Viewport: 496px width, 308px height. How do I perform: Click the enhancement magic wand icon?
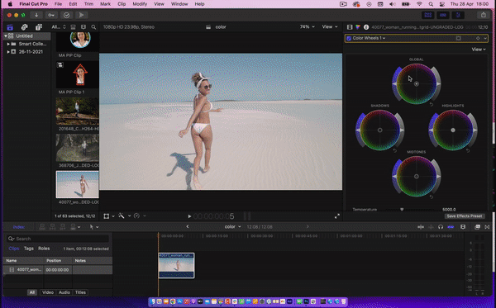[x=122, y=216]
